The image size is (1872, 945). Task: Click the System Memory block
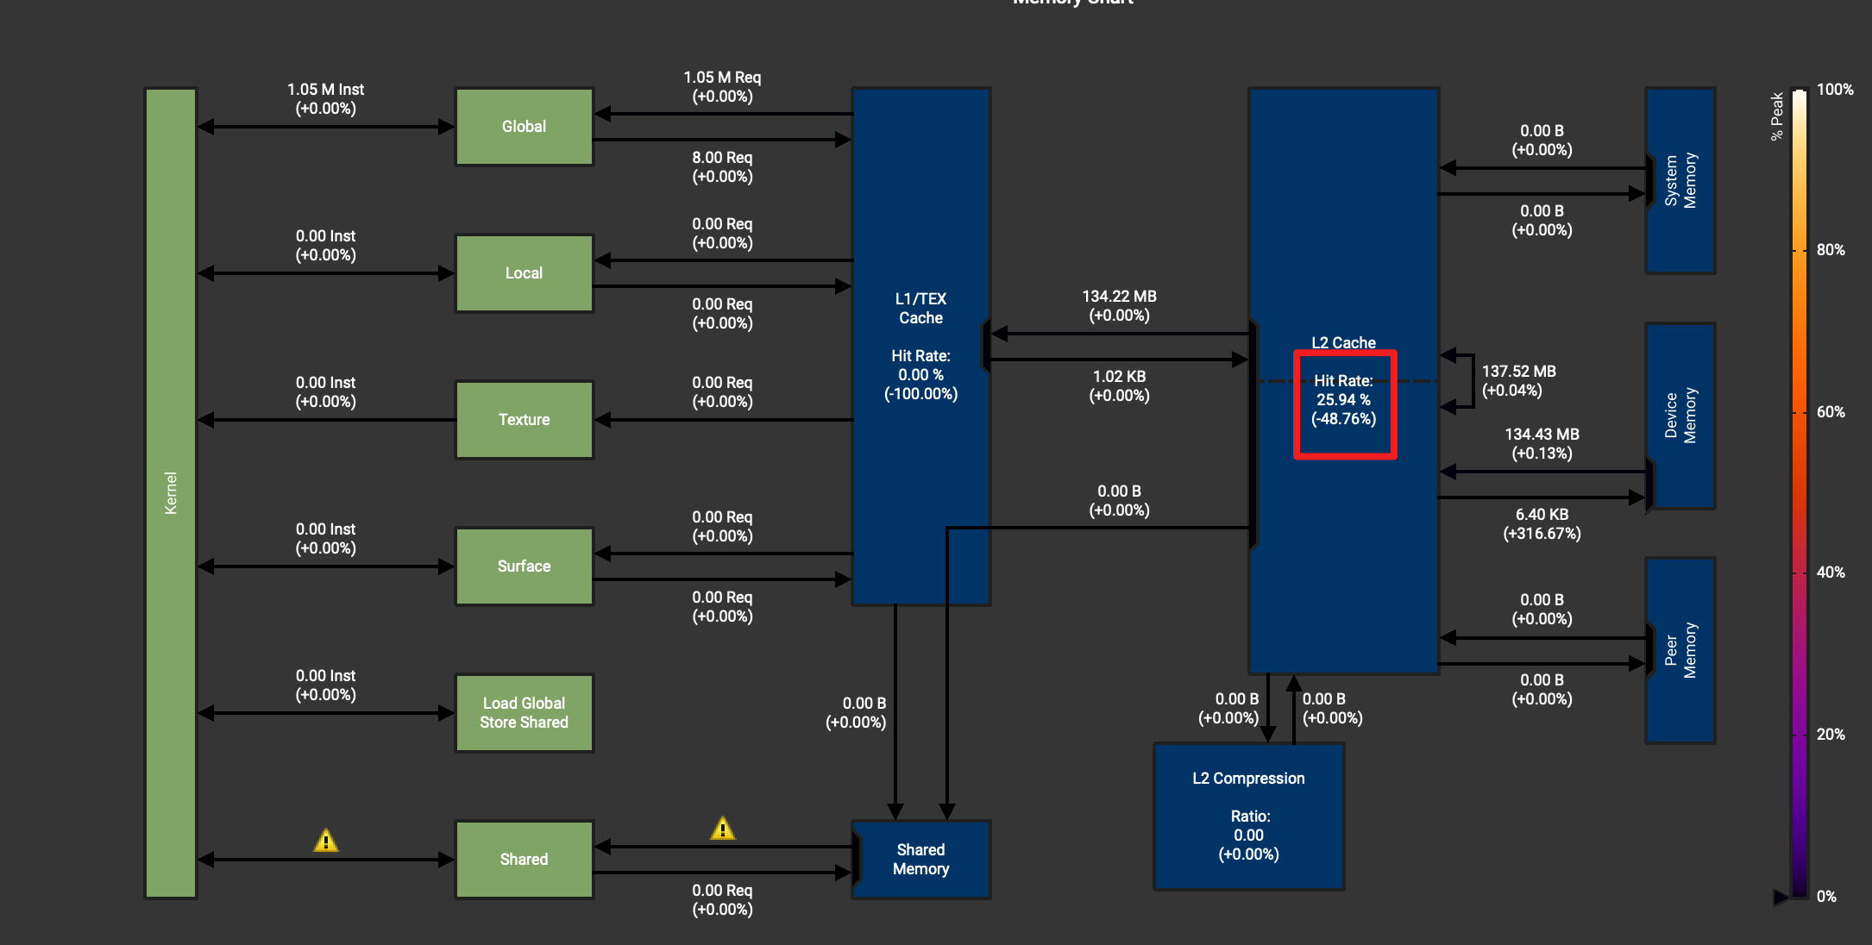coord(1680,181)
